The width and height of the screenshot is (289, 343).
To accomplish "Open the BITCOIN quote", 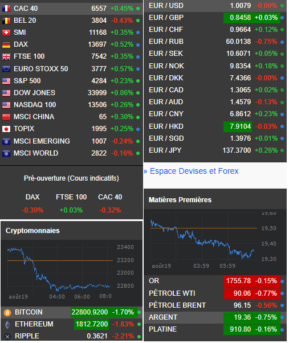I will pyautogui.click(x=29, y=312).
